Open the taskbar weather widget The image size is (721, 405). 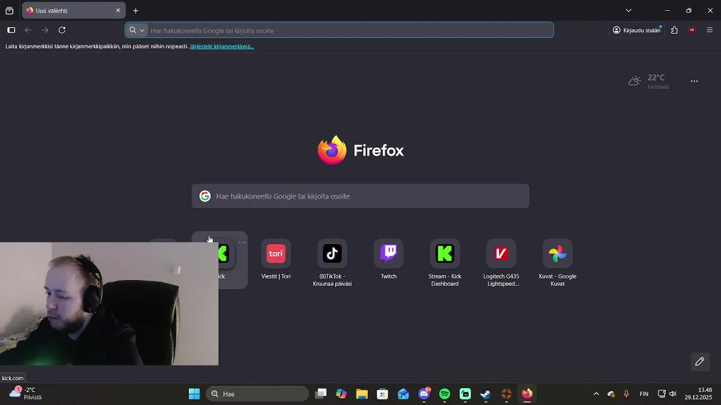[26, 393]
